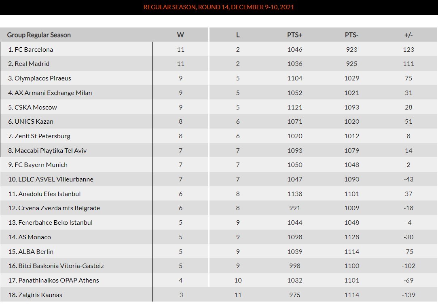Select UNICS Kazan in the table
This screenshot has height=306, width=438.
[34, 121]
